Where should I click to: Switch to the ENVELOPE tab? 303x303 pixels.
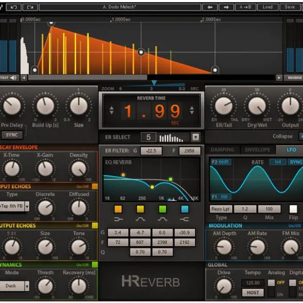257,150
